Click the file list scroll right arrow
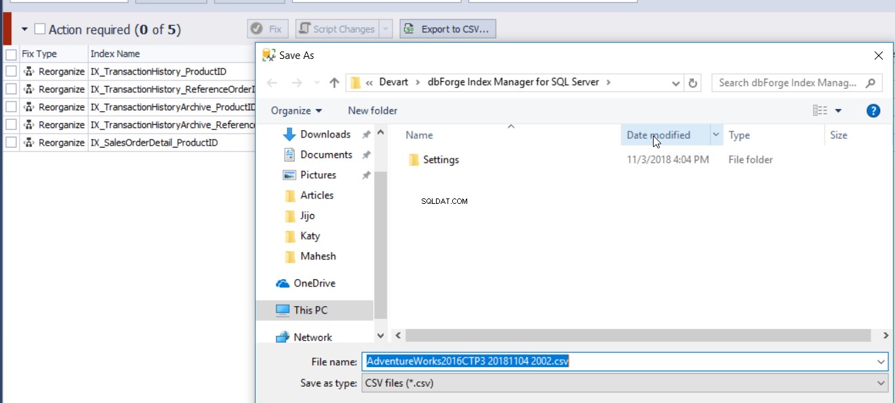Screen dimensions: 895x403 pos(886,335)
